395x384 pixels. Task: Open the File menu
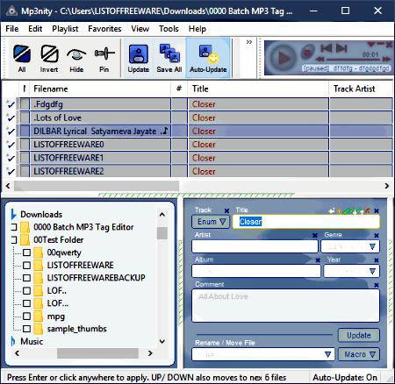pos(12,29)
